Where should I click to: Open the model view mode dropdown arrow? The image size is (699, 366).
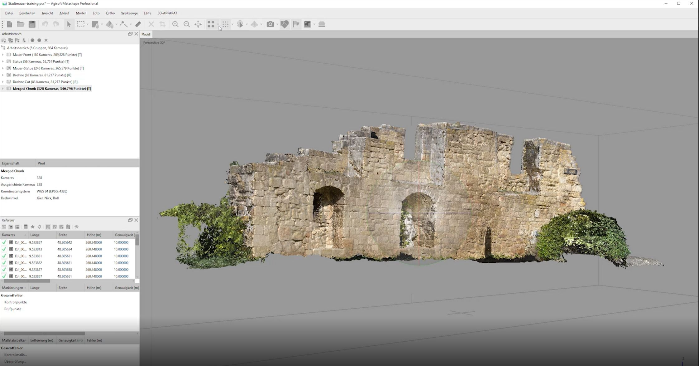(247, 24)
